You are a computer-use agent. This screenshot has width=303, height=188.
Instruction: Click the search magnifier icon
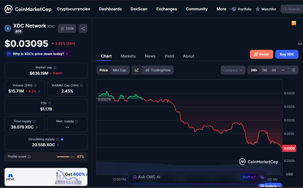click(x=285, y=9)
